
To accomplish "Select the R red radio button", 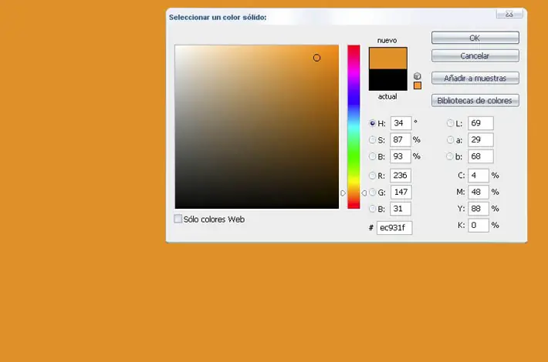I will coord(372,176).
